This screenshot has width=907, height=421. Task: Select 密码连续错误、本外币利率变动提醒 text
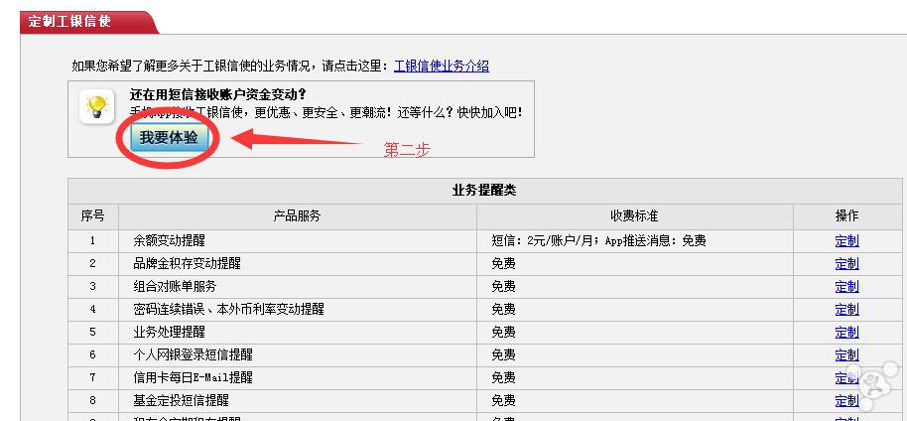[228, 310]
